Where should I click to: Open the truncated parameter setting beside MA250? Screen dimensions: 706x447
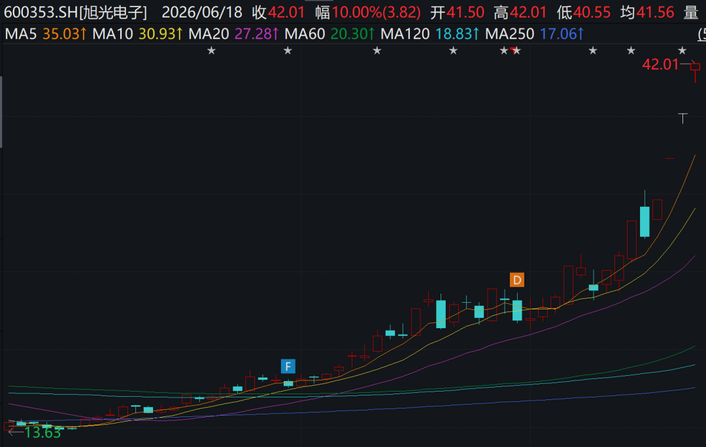[x=701, y=34]
